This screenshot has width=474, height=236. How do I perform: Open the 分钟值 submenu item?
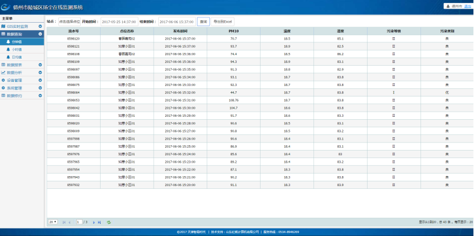(16, 42)
